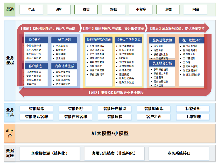The width and height of the screenshot is (218, 163).
Task: Click the 快速响应客户需求 header
Action: tap(99, 40)
